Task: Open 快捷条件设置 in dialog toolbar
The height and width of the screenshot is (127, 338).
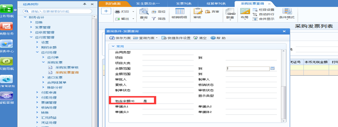Action: tap(176, 38)
